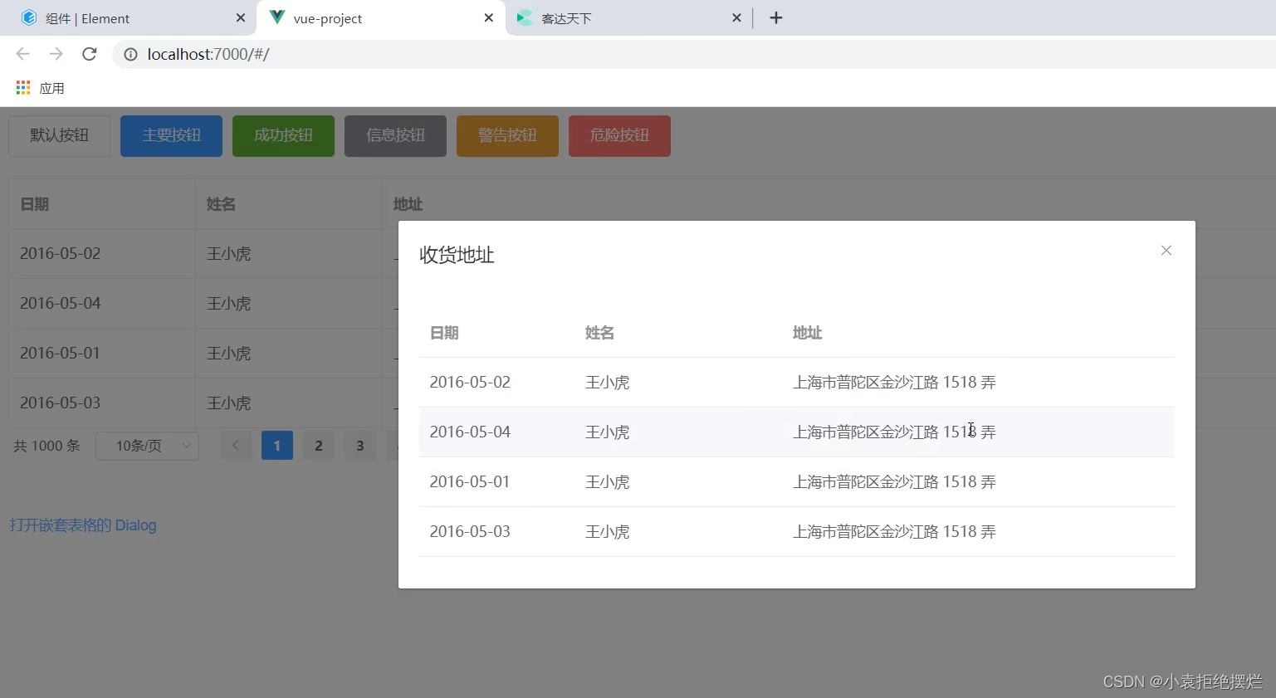This screenshot has width=1276, height=698.
Task: Click the dialog cell 2016-05-03
Action: tap(470, 532)
